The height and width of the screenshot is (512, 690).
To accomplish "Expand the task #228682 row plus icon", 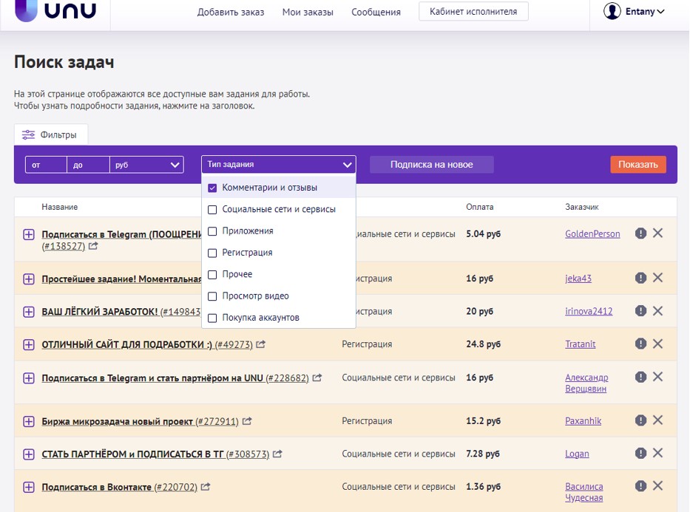I will (x=29, y=378).
